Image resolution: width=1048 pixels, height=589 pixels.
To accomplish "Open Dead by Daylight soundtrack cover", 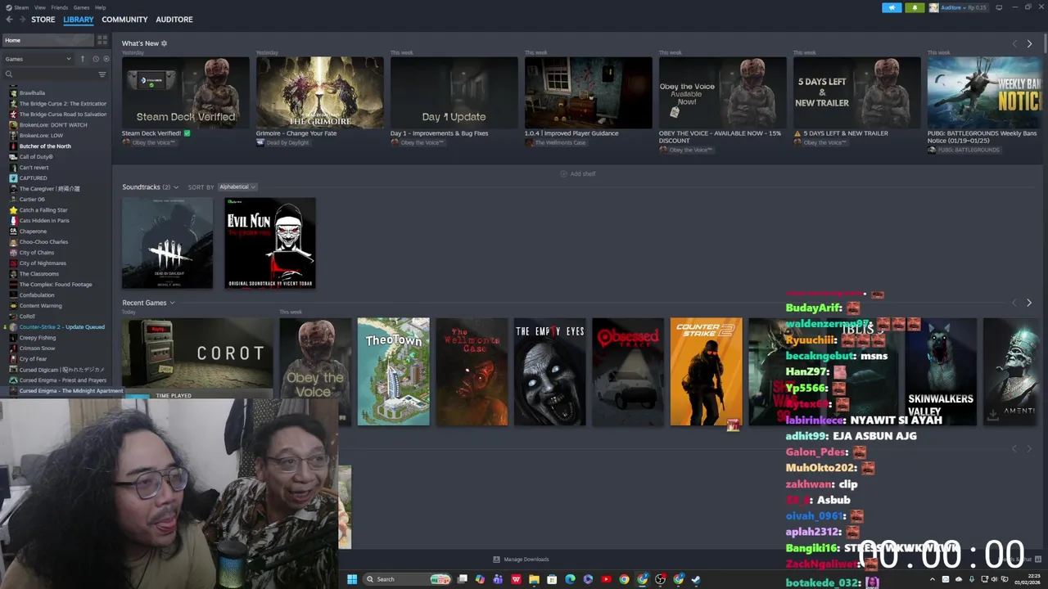I will coord(167,243).
